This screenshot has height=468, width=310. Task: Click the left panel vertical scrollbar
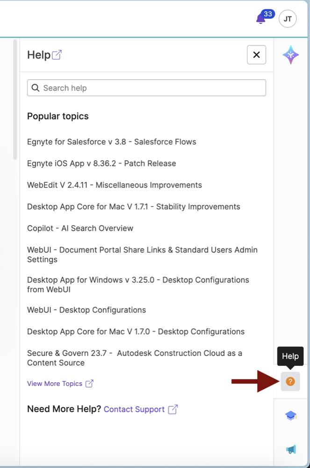(15, 99)
